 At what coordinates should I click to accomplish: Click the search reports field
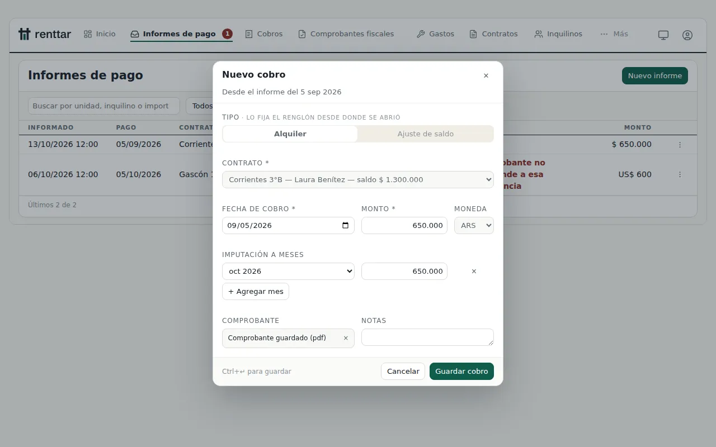(104, 106)
